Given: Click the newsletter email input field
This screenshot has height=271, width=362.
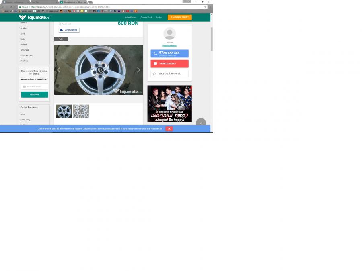Looking at the screenshot, I should (x=35, y=86).
